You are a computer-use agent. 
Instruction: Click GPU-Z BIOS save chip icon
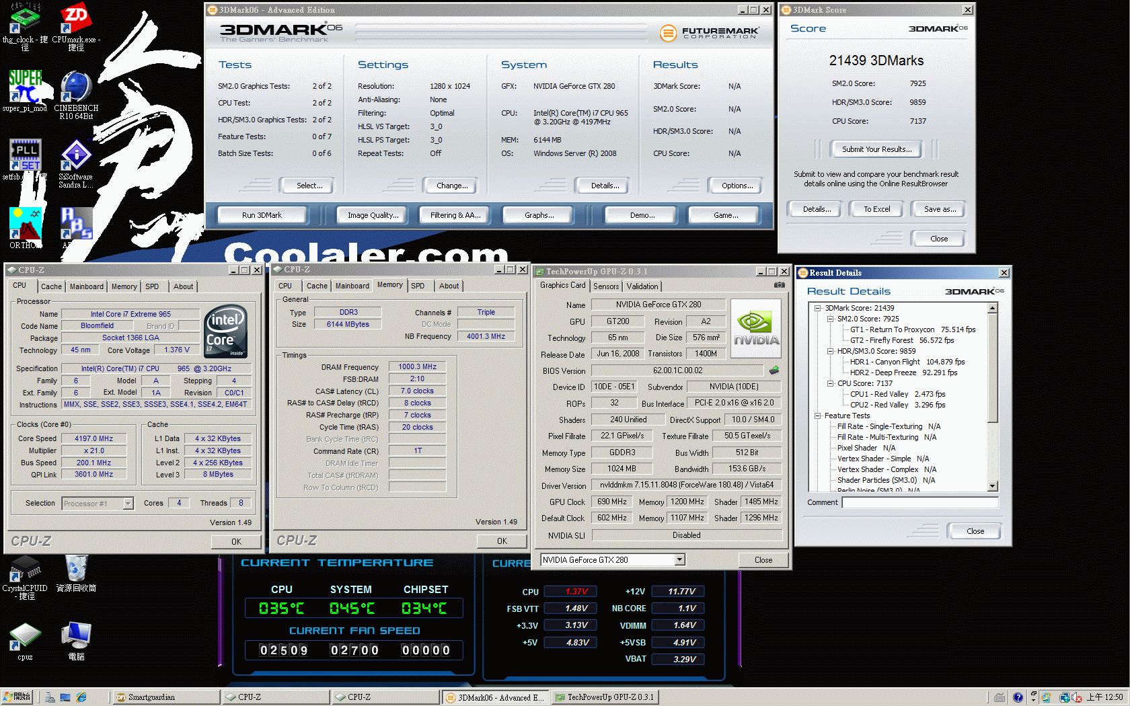point(774,370)
